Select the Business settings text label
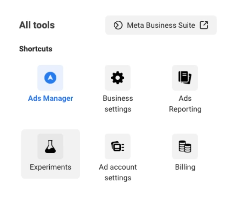This screenshot has width=227, height=204. (118, 104)
